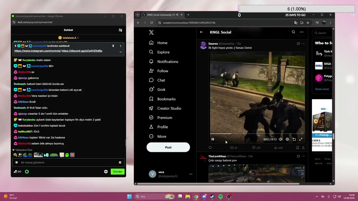Open the Chrome tab search dropdown
The image size is (358, 201).
tap(137, 15)
